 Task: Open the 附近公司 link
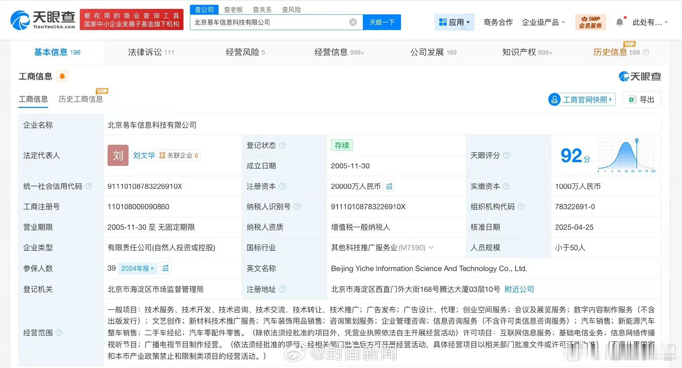coord(519,289)
